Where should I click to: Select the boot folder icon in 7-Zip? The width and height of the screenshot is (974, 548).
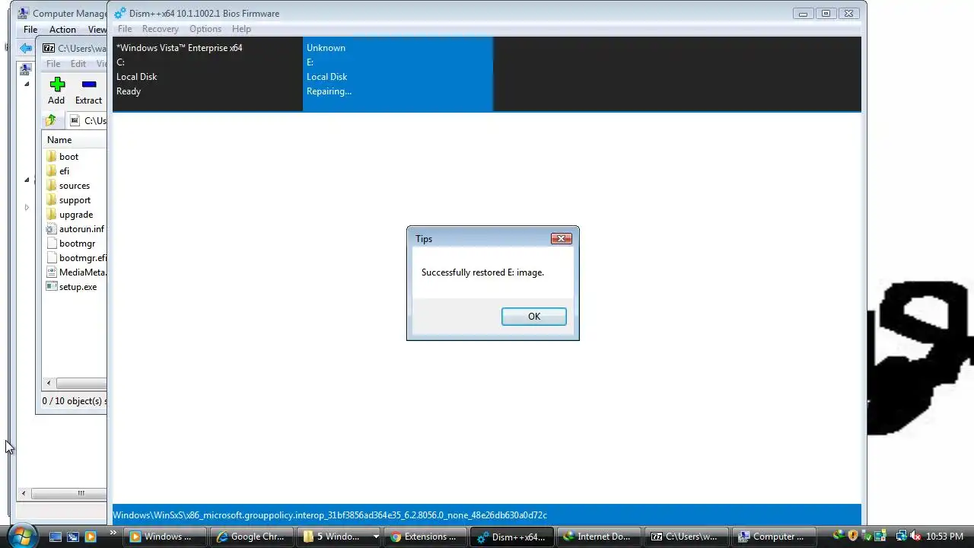tap(52, 157)
